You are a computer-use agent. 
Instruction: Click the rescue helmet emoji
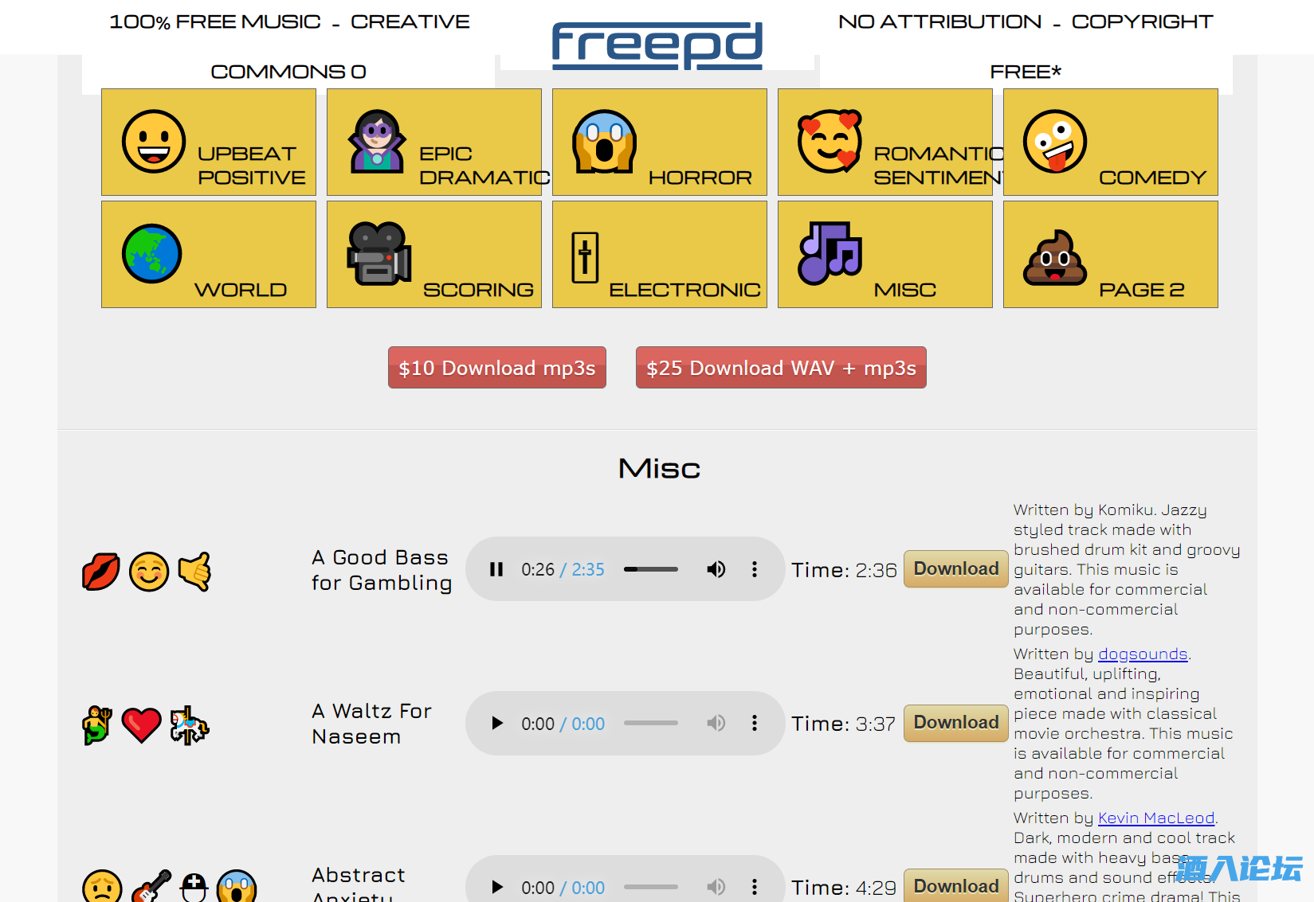coord(194,887)
